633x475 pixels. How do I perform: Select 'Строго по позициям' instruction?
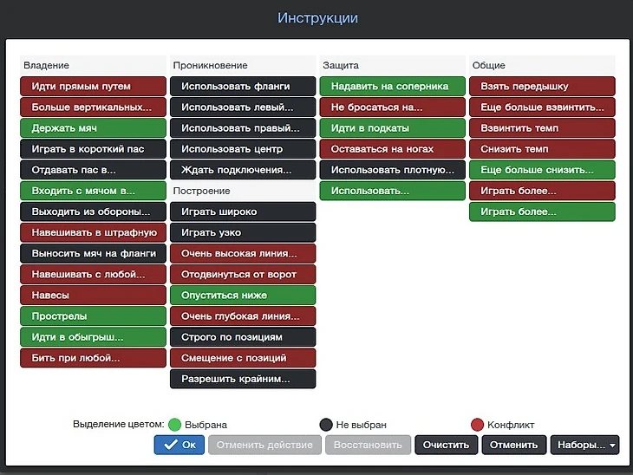click(243, 337)
